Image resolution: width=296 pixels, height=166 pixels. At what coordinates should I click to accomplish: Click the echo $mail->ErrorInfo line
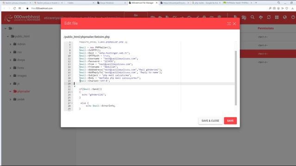[x=100, y=106]
